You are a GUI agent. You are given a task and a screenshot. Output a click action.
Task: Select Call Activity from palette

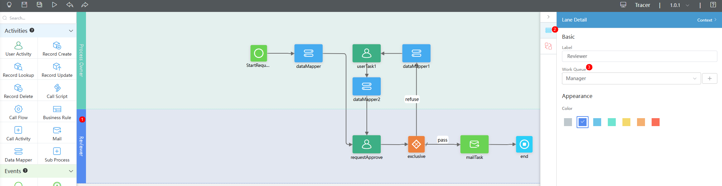tap(19, 133)
